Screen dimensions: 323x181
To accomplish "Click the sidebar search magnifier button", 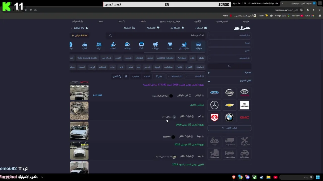I will 229,66.
